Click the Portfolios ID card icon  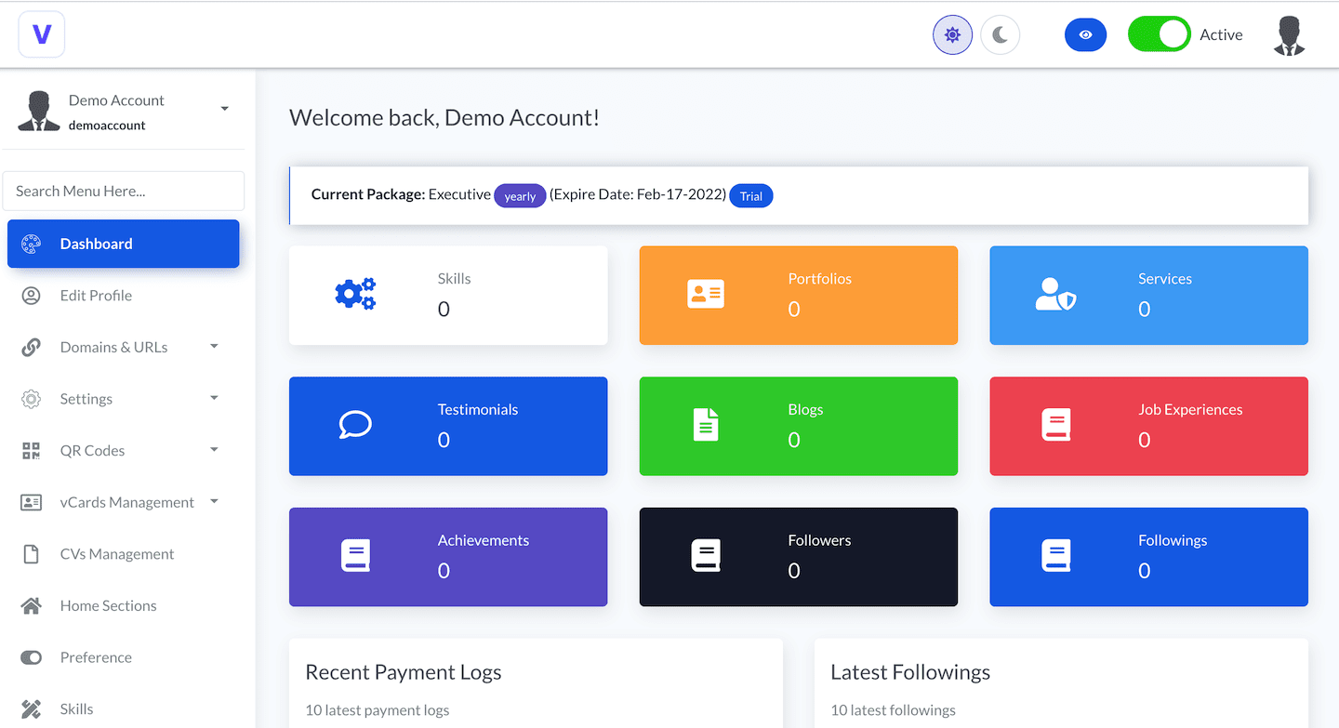(705, 295)
